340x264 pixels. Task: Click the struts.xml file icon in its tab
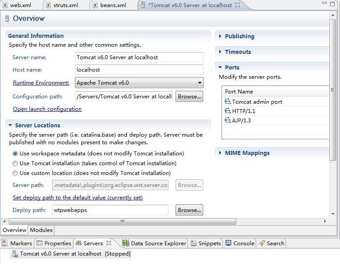[x=49, y=5]
